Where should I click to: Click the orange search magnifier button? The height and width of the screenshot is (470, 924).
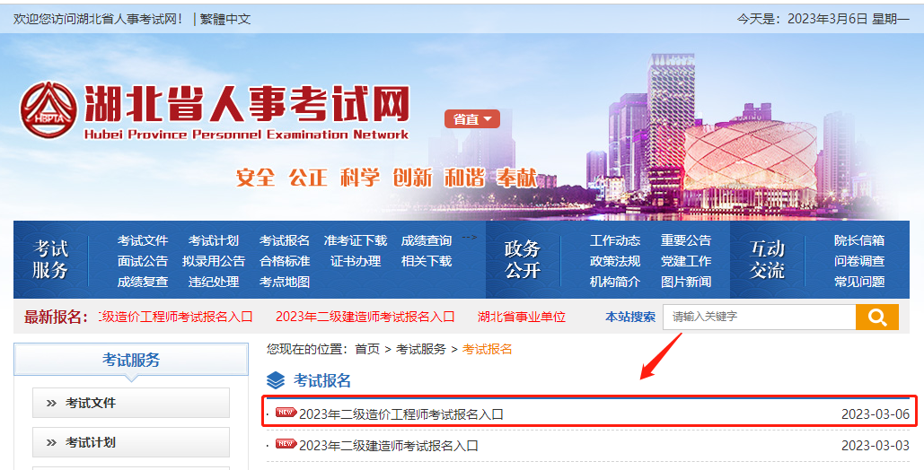877,317
